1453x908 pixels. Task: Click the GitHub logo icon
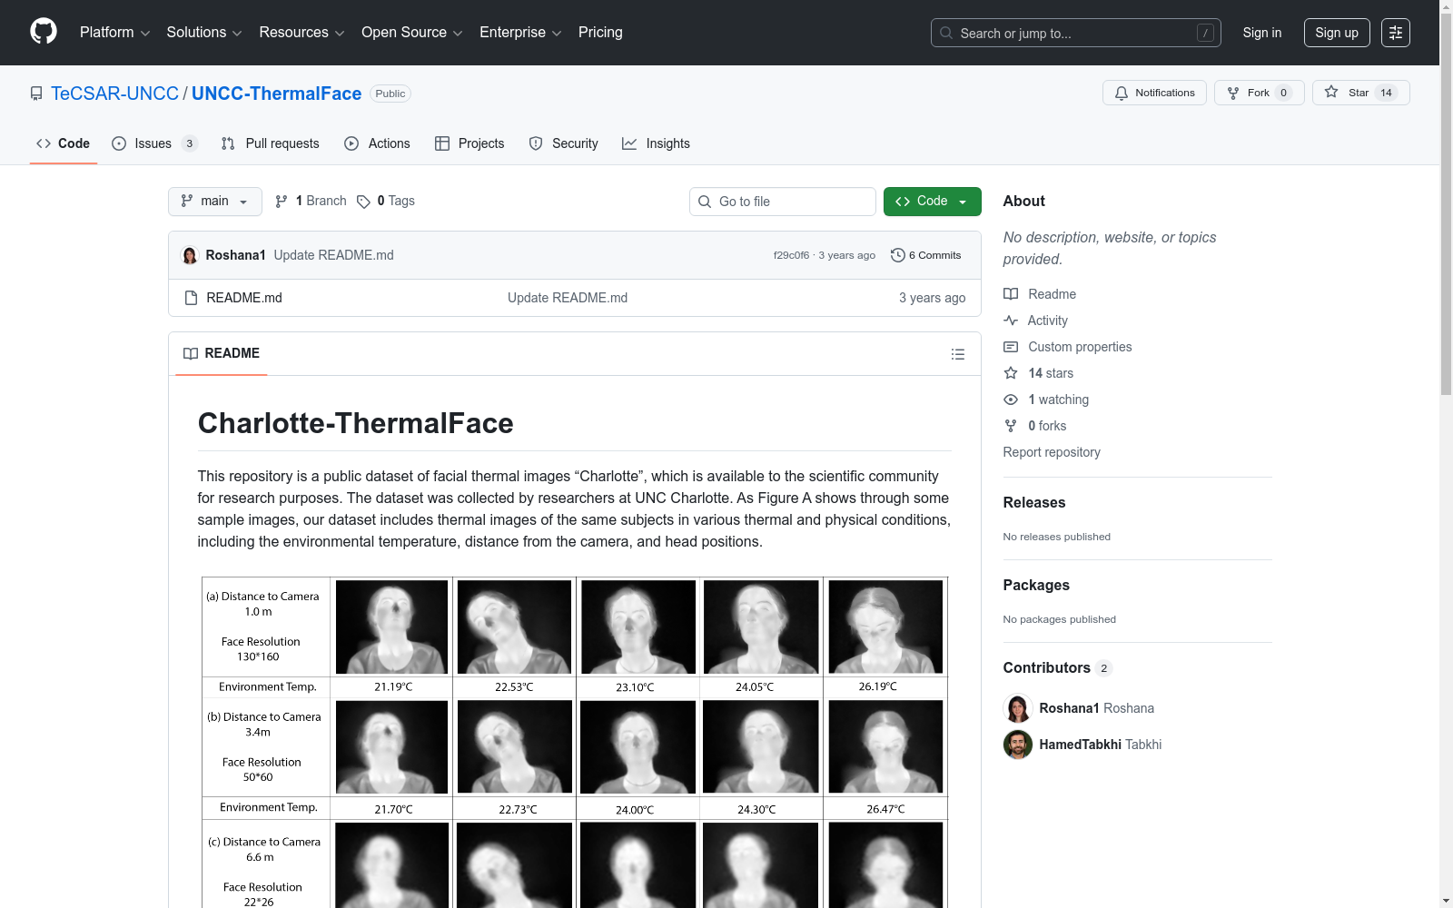[44, 32]
